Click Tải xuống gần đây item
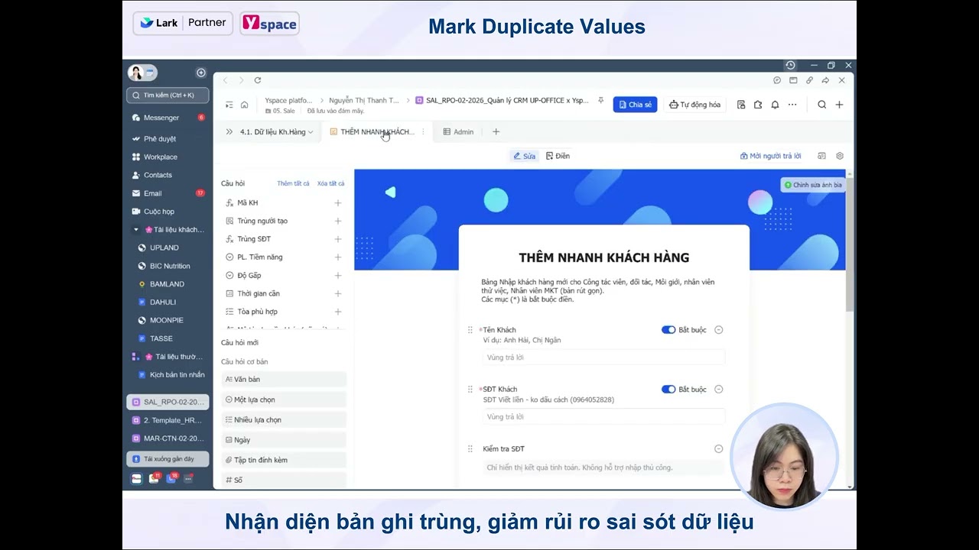 click(x=168, y=459)
